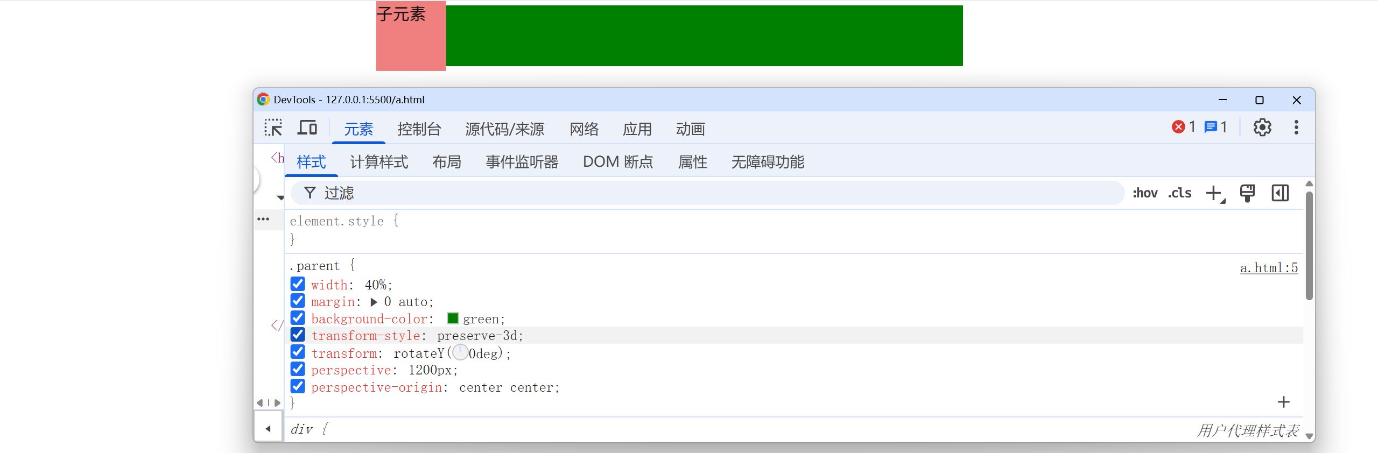Click the filter funnel icon
1378x453 pixels.
(310, 193)
